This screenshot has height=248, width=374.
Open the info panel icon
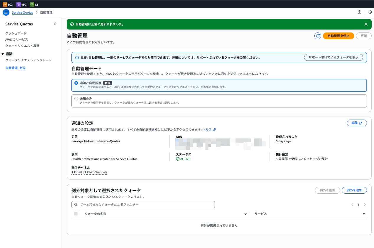pyautogui.click(x=359, y=12)
